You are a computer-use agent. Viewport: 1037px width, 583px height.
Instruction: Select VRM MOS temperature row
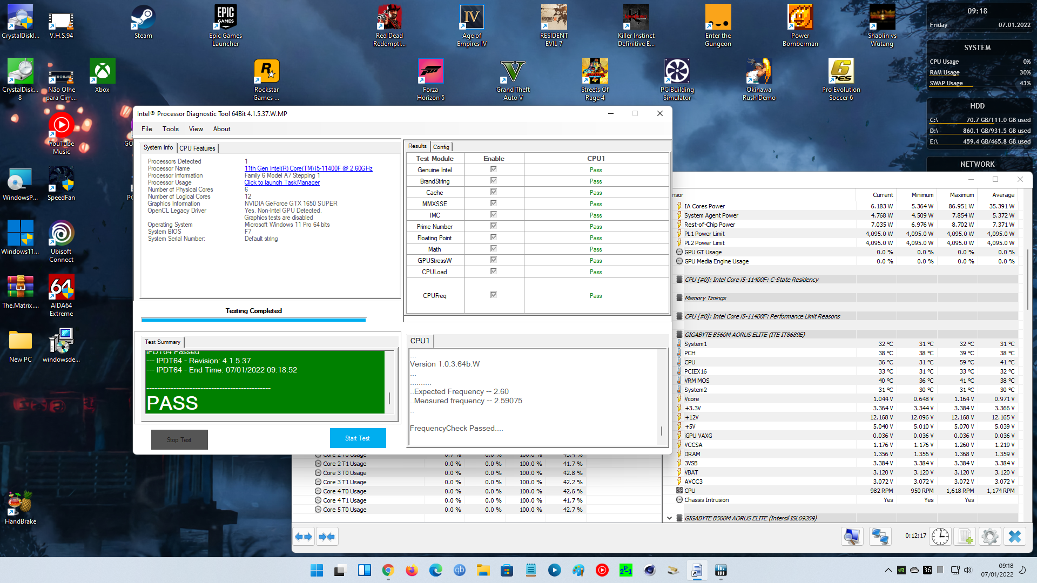pos(846,381)
